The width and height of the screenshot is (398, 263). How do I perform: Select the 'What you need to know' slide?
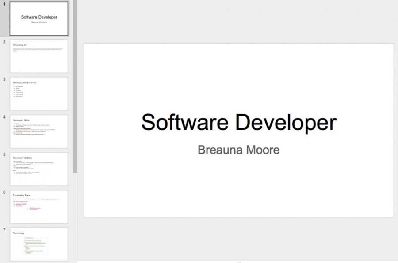coord(39,94)
